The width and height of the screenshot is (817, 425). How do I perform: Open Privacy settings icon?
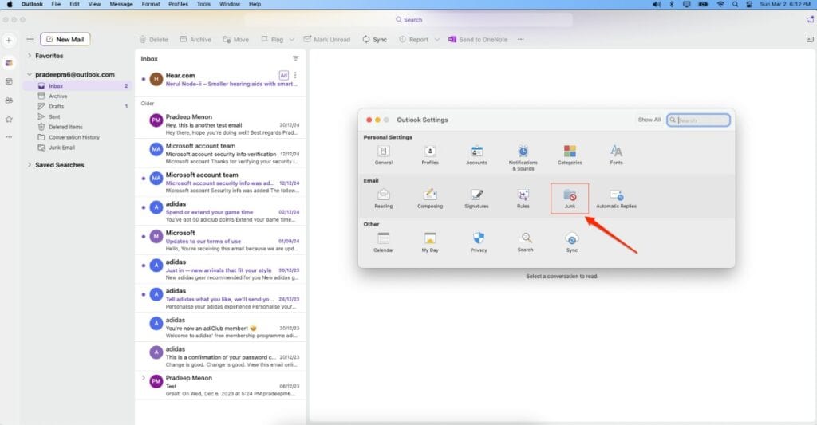click(479, 242)
